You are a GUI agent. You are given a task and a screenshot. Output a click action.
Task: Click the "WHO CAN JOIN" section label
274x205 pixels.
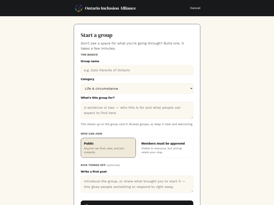91,134
